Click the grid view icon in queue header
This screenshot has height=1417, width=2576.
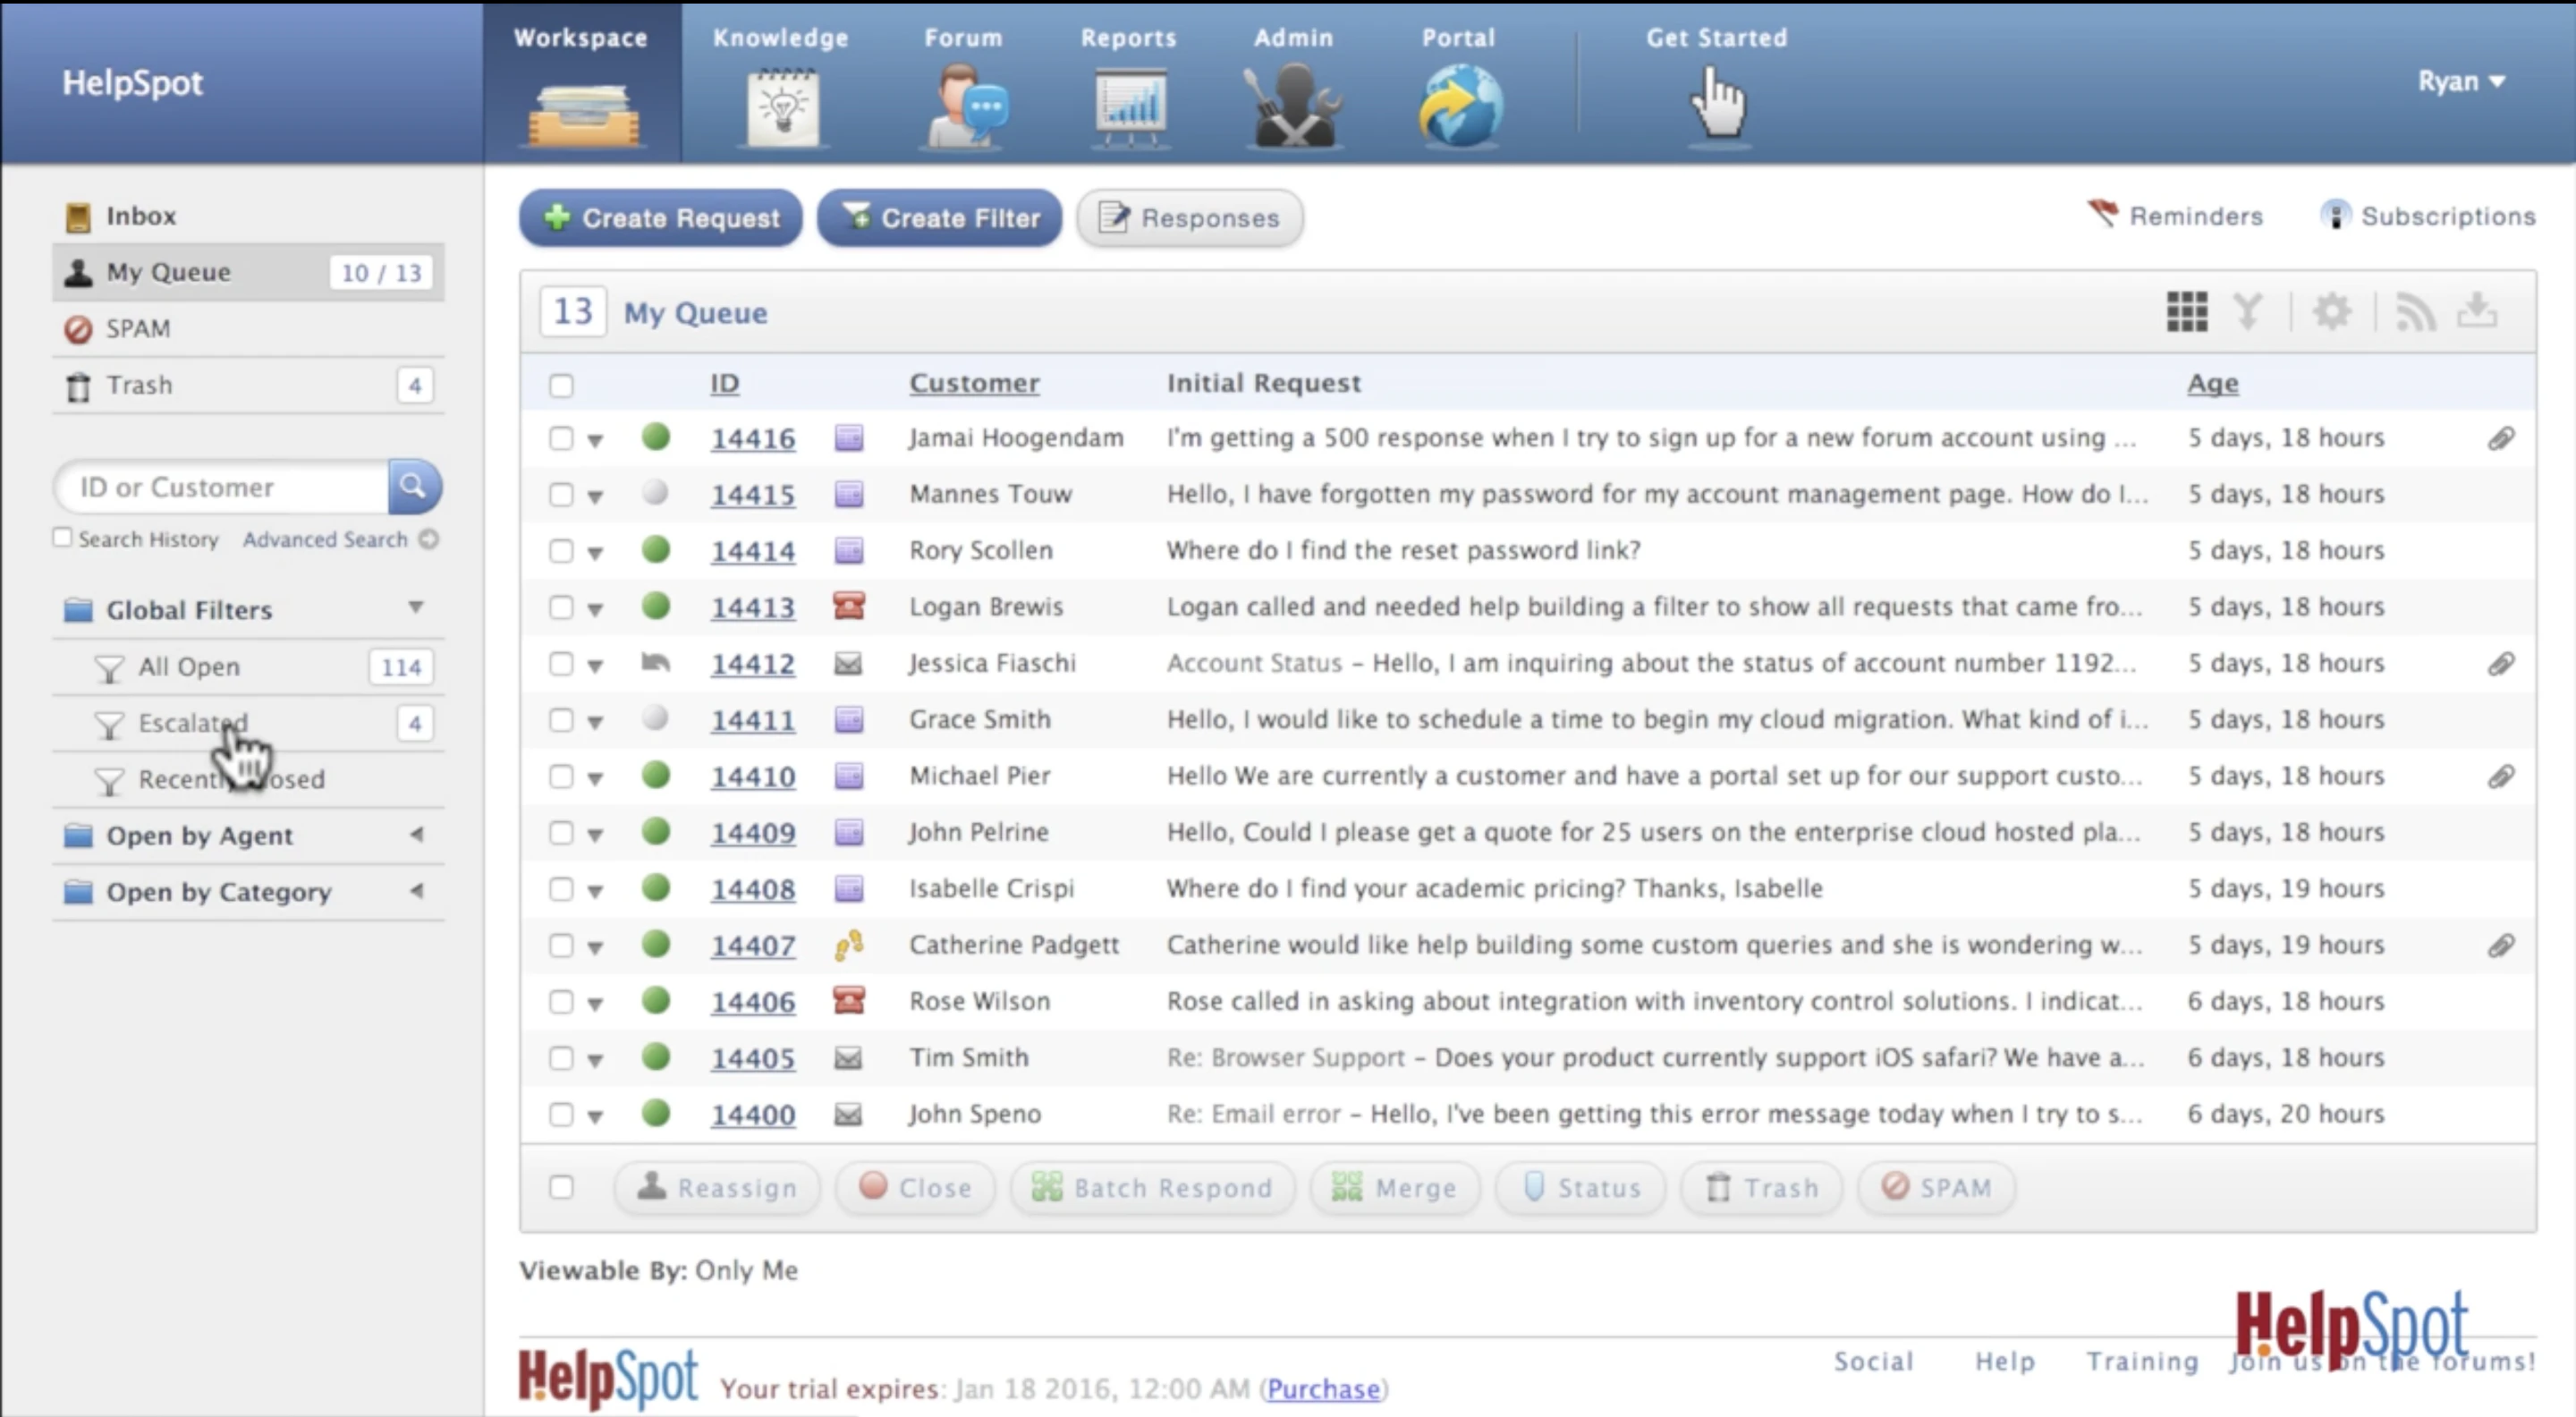[2186, 312]
